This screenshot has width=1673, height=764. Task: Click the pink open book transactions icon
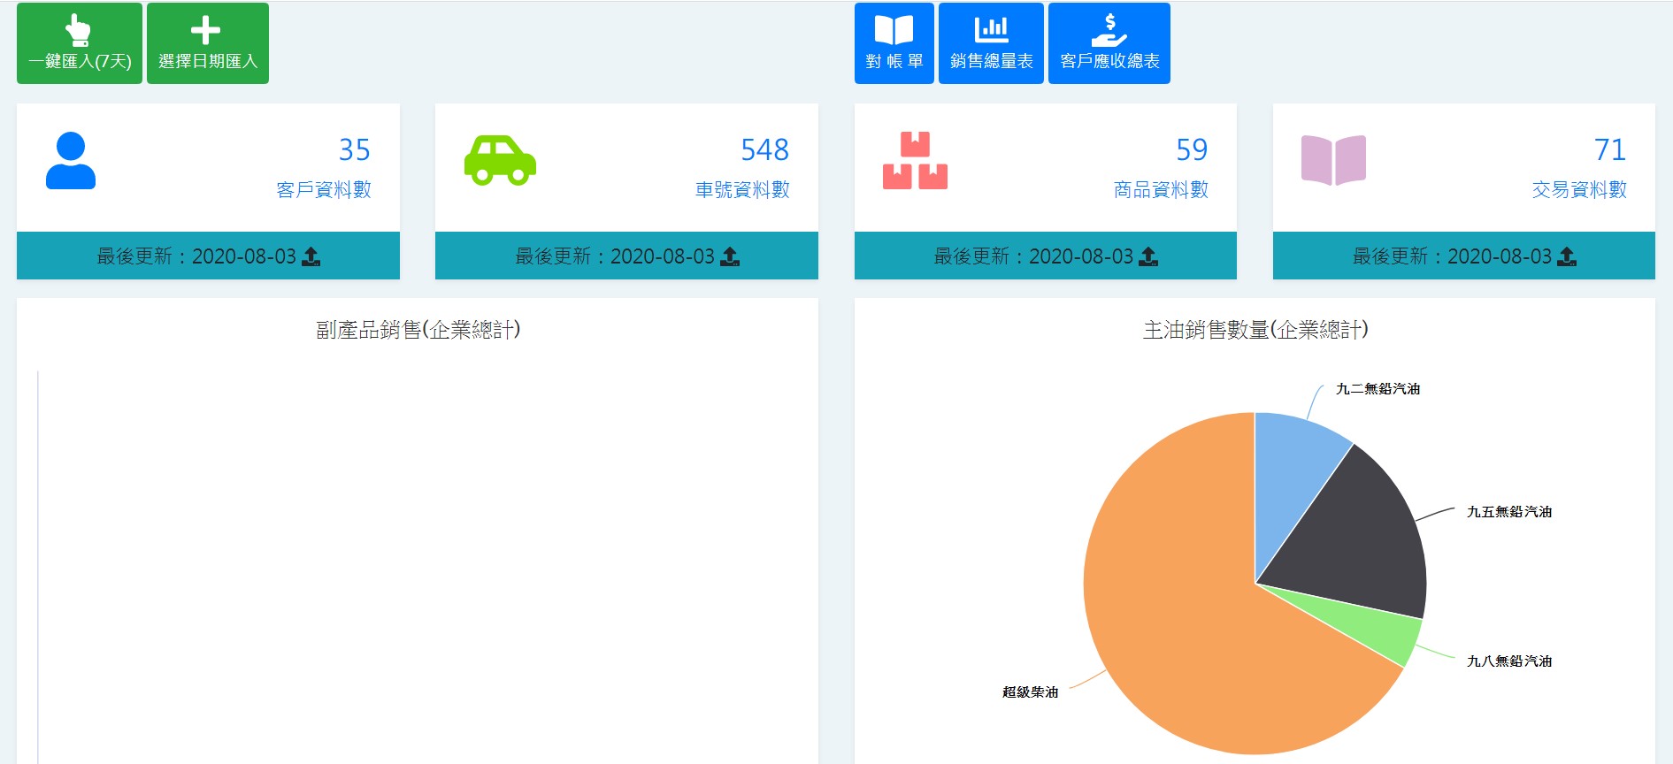(x=1333, y=160)
